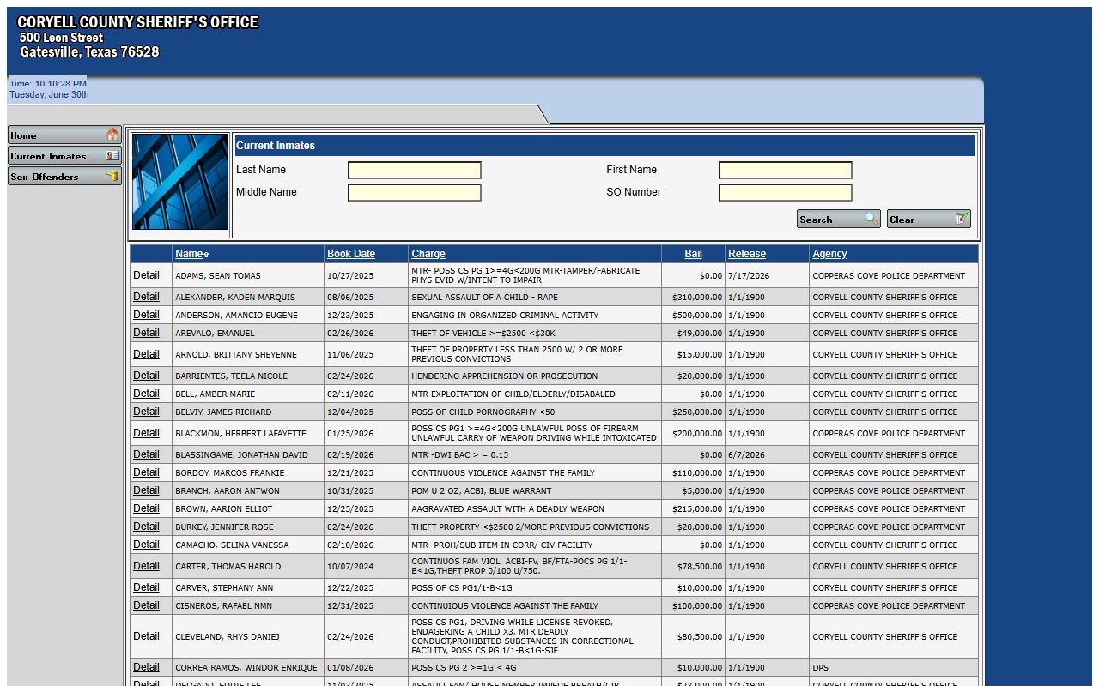Open Detail for BROWN, AARION ELLIOT

(146, 508)
